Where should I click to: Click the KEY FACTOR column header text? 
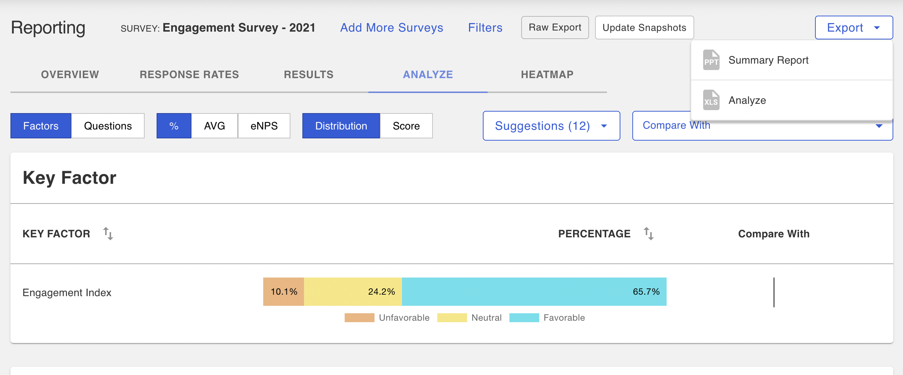[56, 234]
